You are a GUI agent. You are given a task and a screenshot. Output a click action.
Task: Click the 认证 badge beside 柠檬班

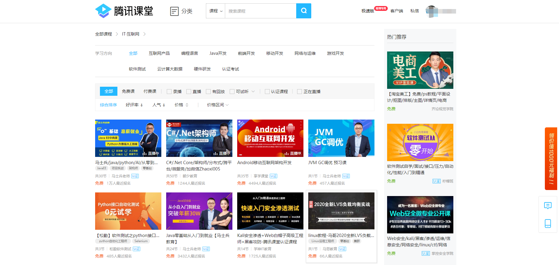point(436,181)
